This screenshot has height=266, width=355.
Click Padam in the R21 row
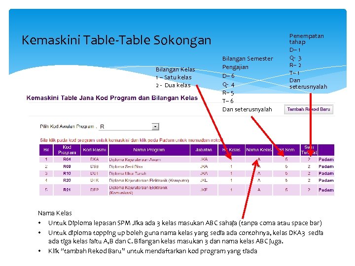point(326,190)
